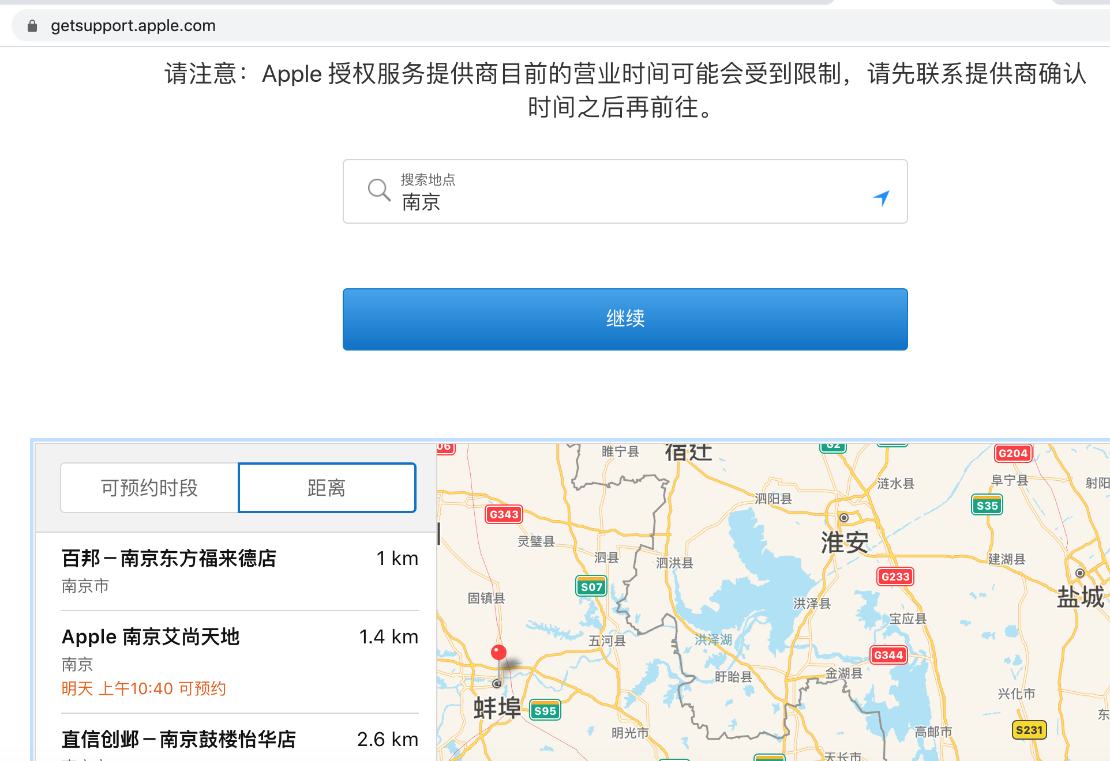Click the S07 highway badge on map
The height and width of the screenshot is (761, 1110).
[591, 587]
